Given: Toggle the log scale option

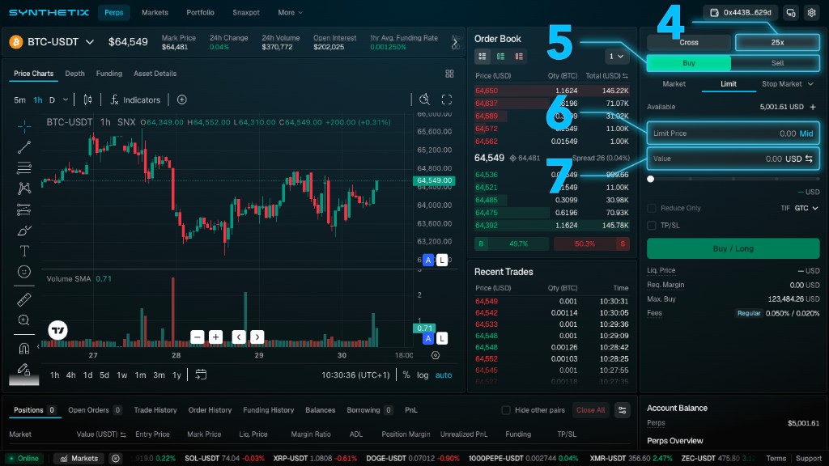Looking at the screenshot, I should click(x=423, y=375).
